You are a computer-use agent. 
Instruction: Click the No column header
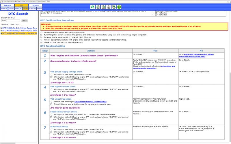click(201, 51)
